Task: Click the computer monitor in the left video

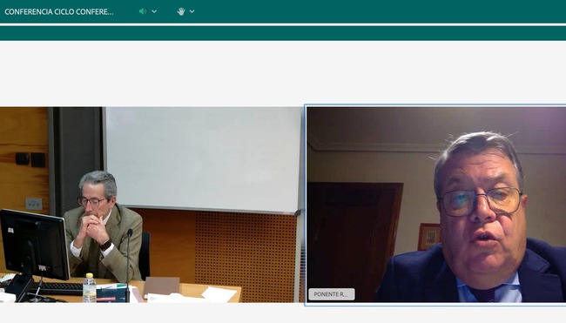Action: coord(34,245)
